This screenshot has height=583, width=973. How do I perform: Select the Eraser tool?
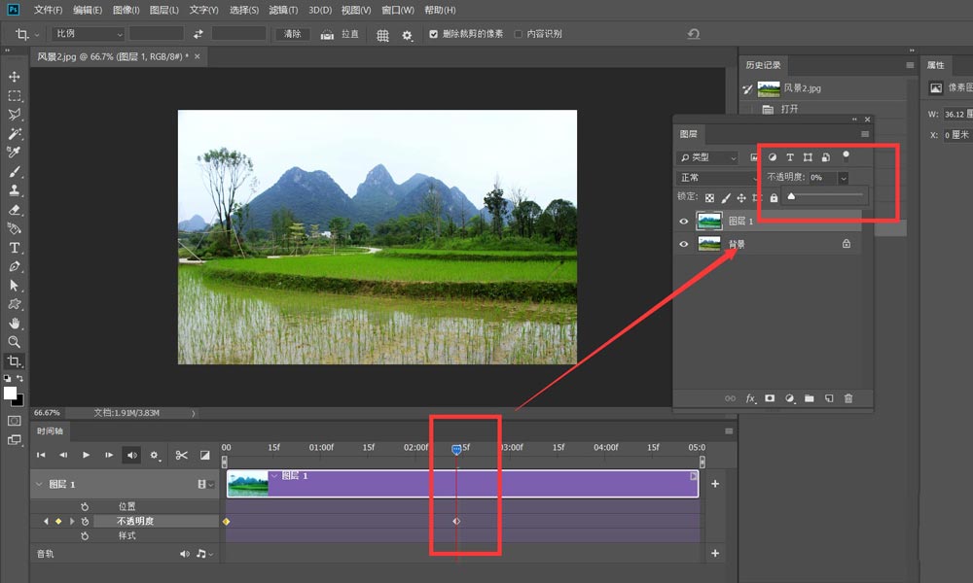pos(14,210)
